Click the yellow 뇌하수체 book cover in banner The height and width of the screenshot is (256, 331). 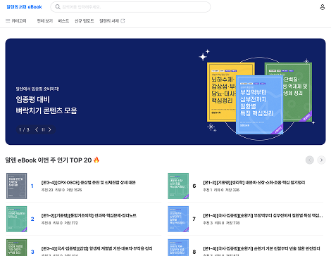pyautogui.click(x=222, y=92)
